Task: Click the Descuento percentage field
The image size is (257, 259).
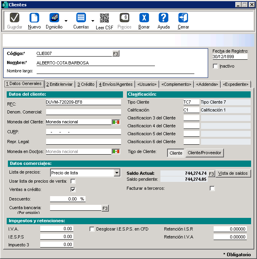Action: click(68, 199)
